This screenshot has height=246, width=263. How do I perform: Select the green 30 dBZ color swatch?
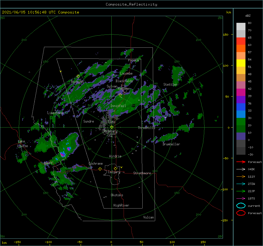coord(241,122)
